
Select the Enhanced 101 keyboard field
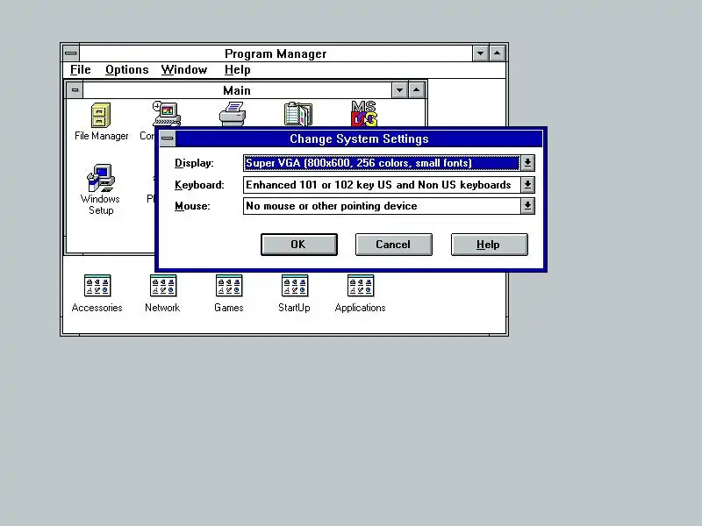tap(382, 184)
